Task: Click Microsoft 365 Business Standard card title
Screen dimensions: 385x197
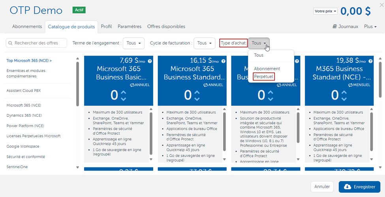Action: click(x=194, y=73)
